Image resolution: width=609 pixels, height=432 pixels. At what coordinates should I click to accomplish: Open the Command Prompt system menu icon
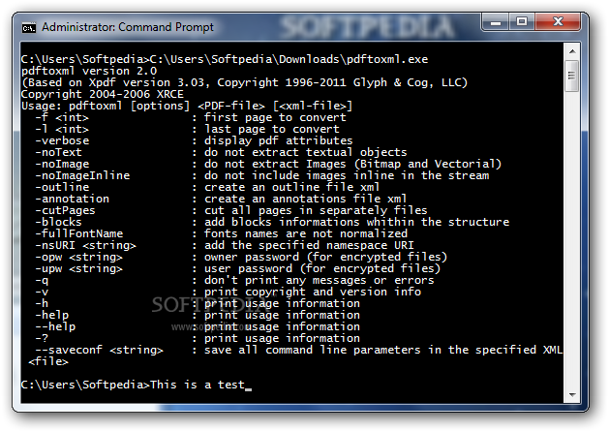29,27
